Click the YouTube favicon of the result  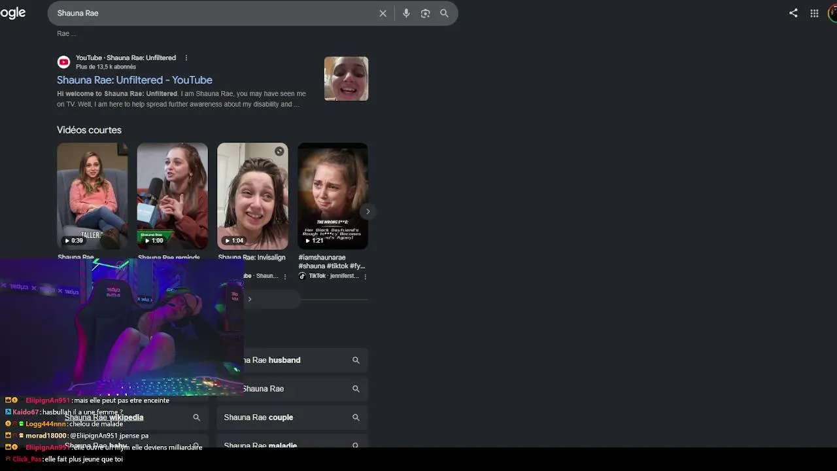coord(63,62)
